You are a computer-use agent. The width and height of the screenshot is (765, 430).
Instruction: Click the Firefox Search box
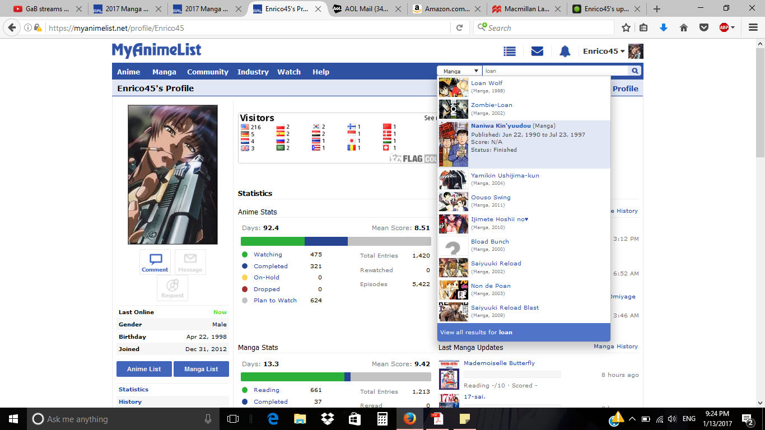coord(544,27)
